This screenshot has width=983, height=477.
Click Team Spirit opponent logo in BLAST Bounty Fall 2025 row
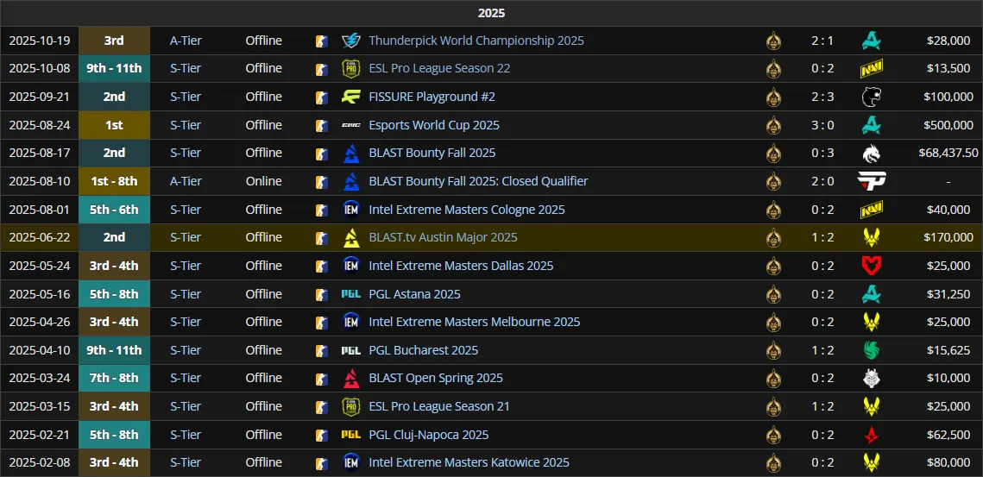pyautogui.click(x=871, y=153)
